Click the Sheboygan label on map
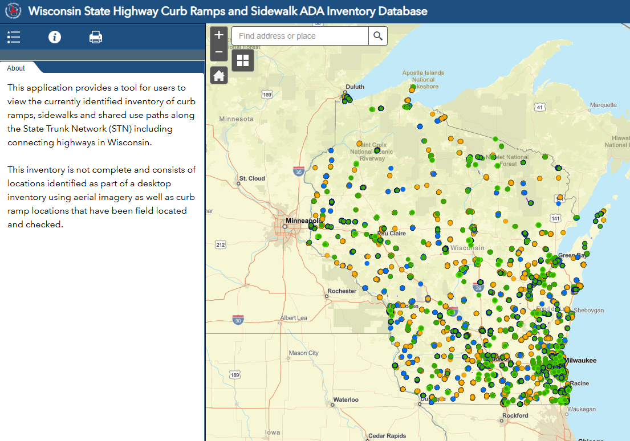The height and width of the screenshot is (441, 630). pyautogui.click(x=588, y=310)
